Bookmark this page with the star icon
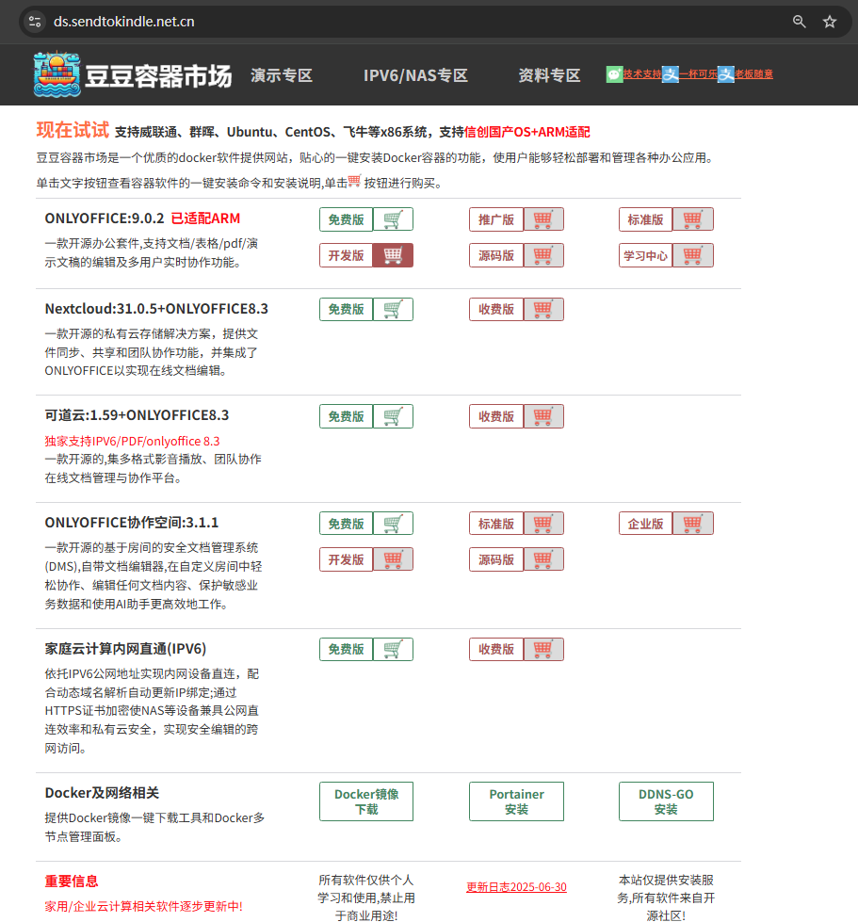The image size is (858, 922). (829, 22)
